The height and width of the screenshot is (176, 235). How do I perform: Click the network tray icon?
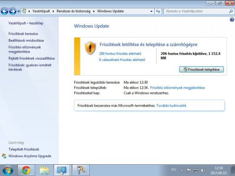point(196,170)
